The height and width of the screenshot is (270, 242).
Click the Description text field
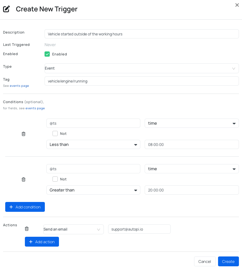click(142, 34)
